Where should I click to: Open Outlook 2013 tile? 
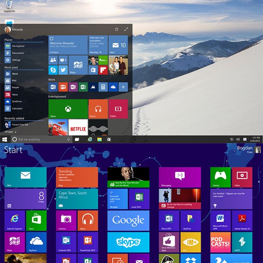[66, 242]
